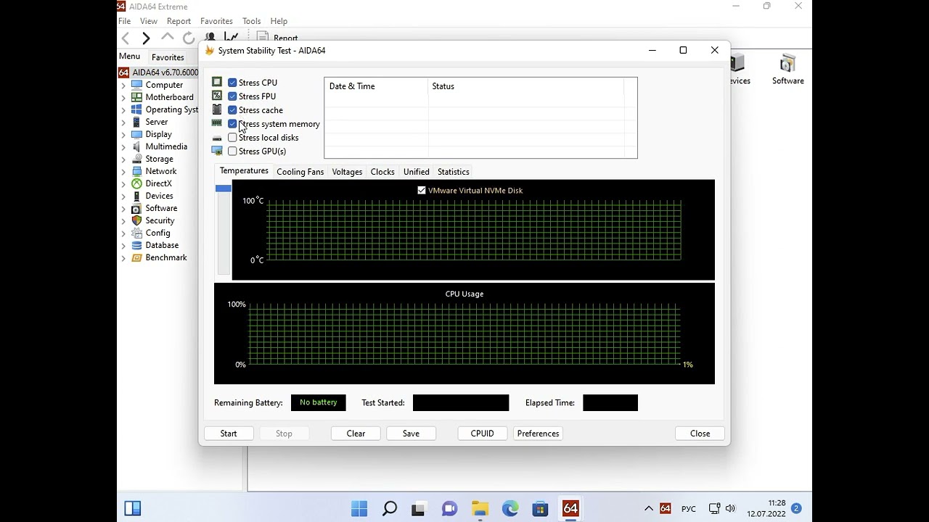Click the monitor icon beside Stress GPU(s)
The width and height of the screenshot is (929, 522).
tap(217, 151)
